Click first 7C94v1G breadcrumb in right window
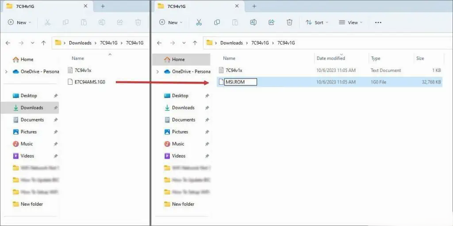The width and height of the screenshot is (453, 226). point(260,43)
